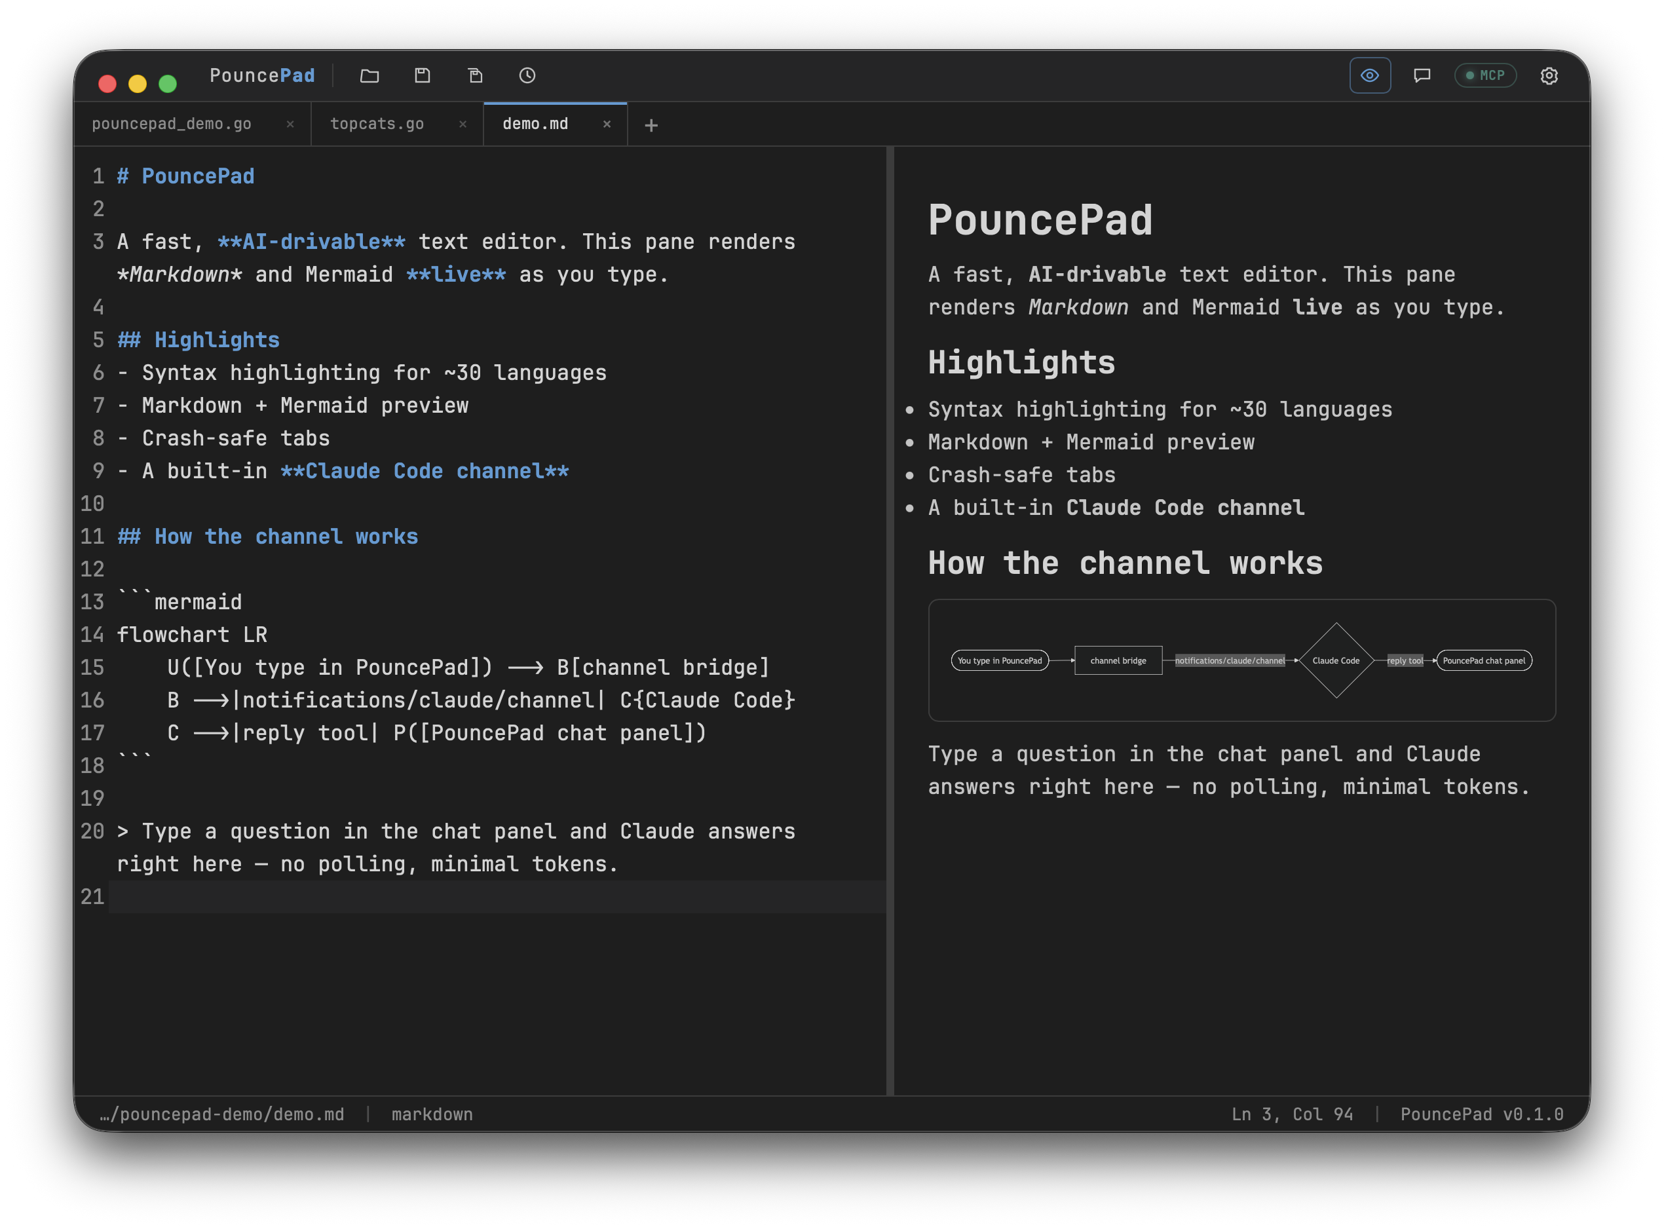Click empty line 21 in the editor
The image size is (1664, 1229).
pos(497,896)
